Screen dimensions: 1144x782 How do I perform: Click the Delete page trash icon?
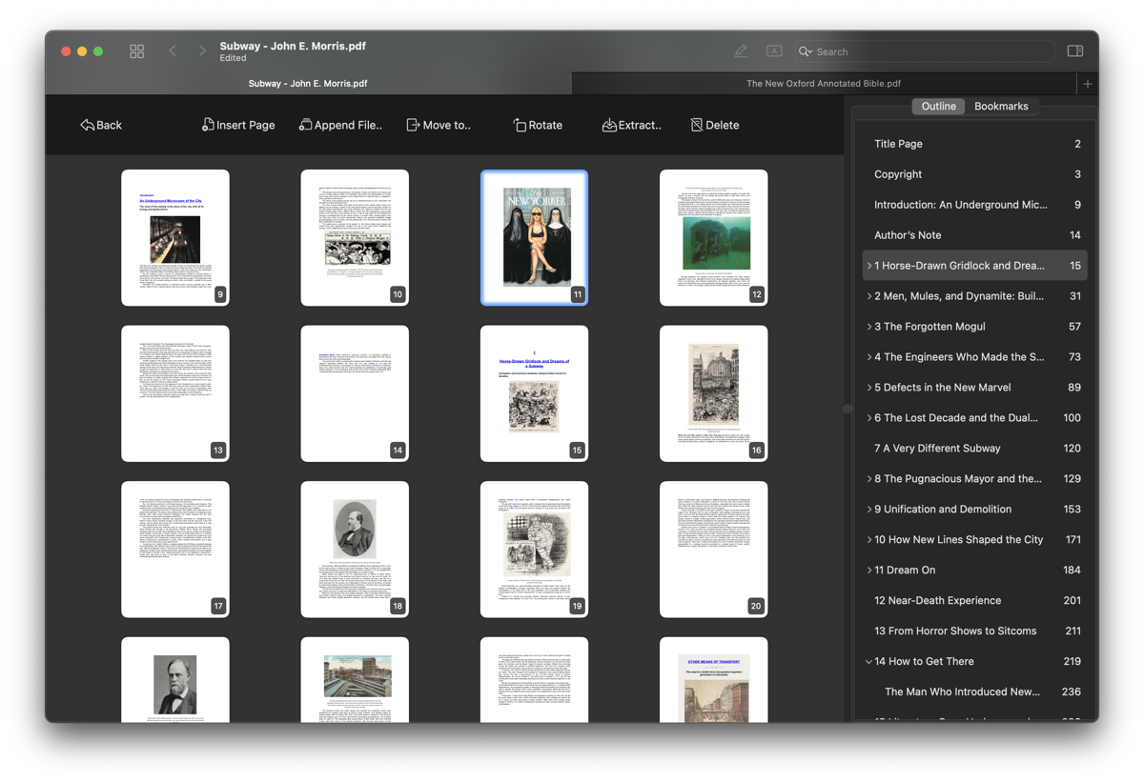click(697, 125)
